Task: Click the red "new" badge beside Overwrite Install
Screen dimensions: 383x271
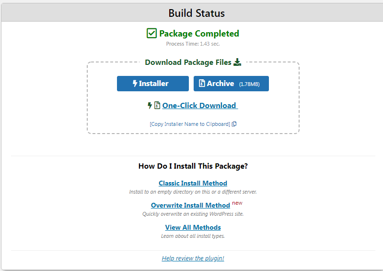Action: [x=237, y=203]
